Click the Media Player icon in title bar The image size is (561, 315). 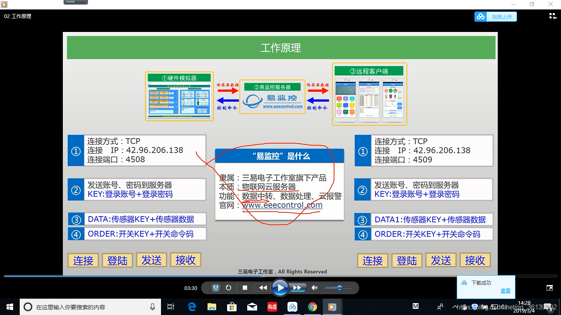(x=5, y=4)
